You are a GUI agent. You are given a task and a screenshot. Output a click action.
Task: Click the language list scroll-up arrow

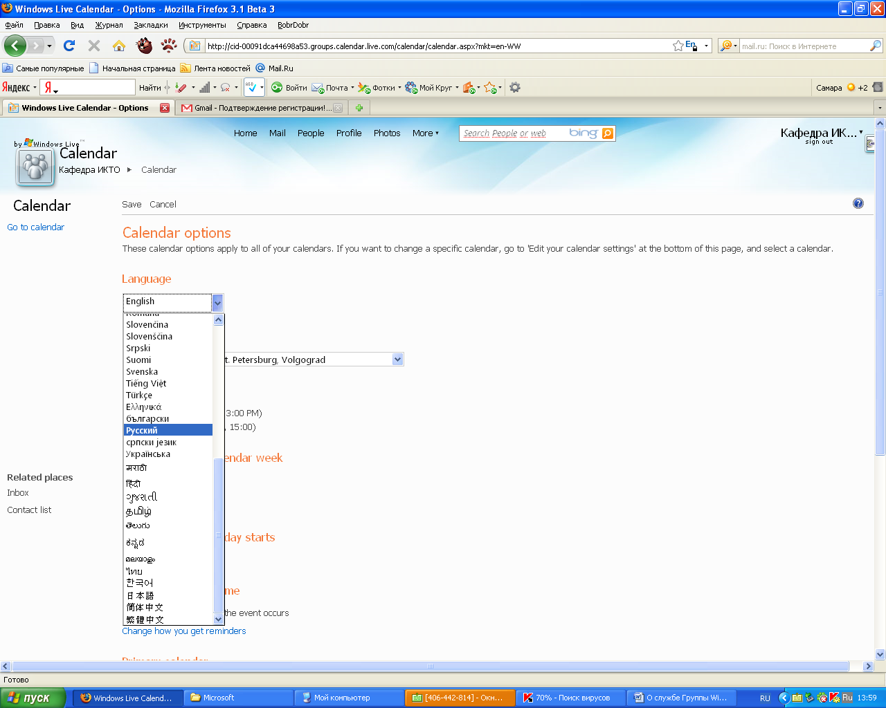point(219,319)
